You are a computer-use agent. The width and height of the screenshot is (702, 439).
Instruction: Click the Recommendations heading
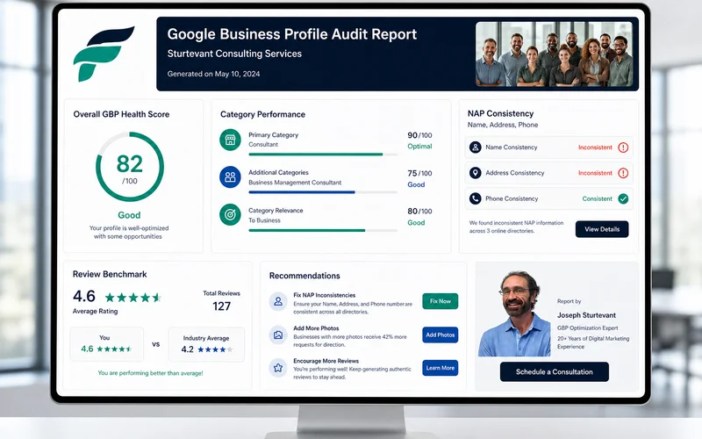[x=304, y=276]
